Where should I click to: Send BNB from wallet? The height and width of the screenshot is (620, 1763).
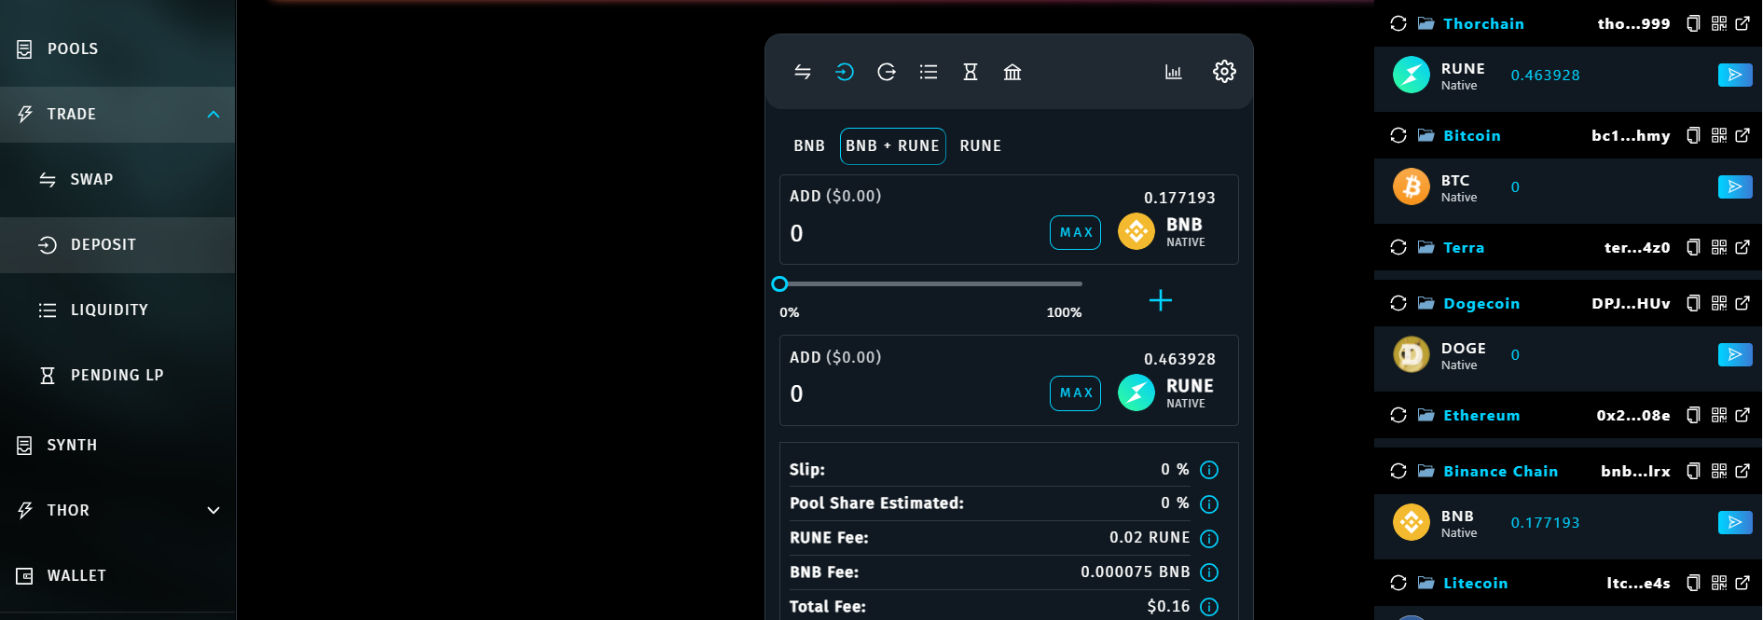tap(1735, 522)
